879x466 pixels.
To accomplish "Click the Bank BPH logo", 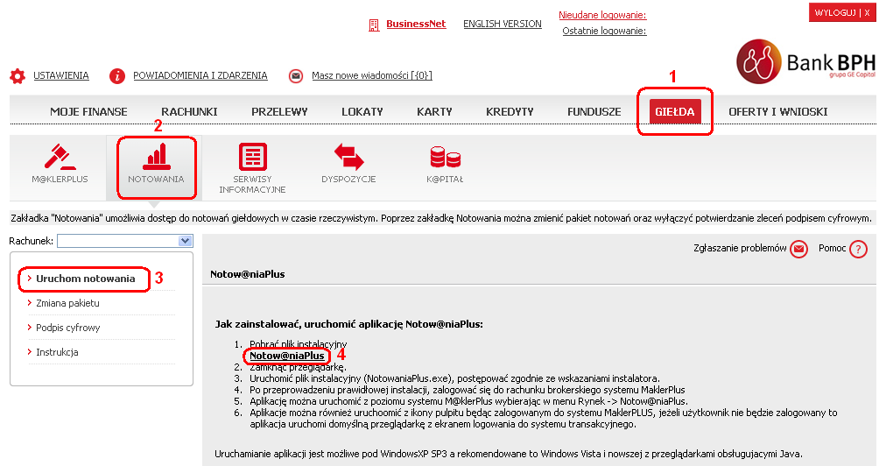I will [x=805, y=61].
